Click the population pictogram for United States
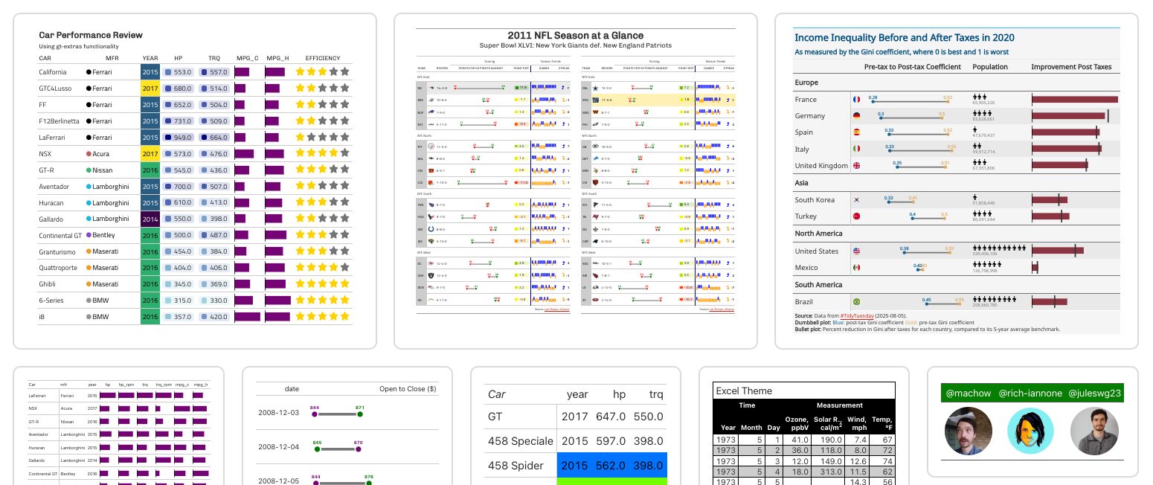Screen dimensions: 1153x485 point(998,248)
